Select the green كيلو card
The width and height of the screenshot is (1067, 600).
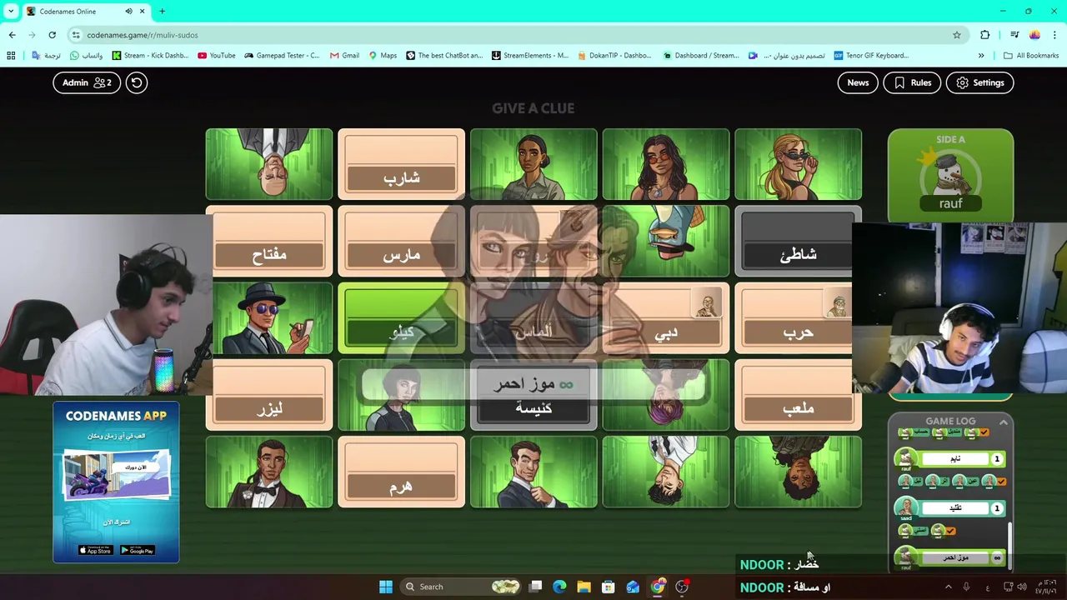(401, 318)
